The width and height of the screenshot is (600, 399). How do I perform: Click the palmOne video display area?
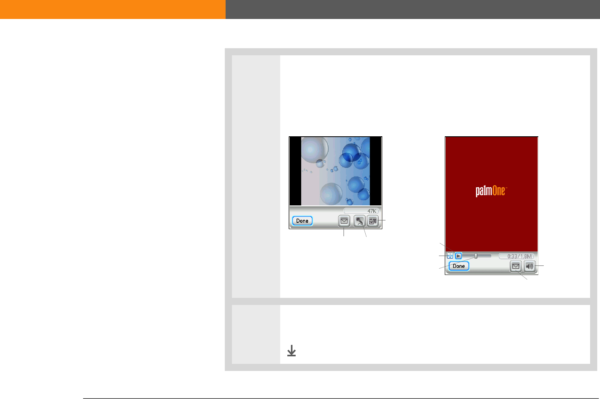(x=492, y=194)
